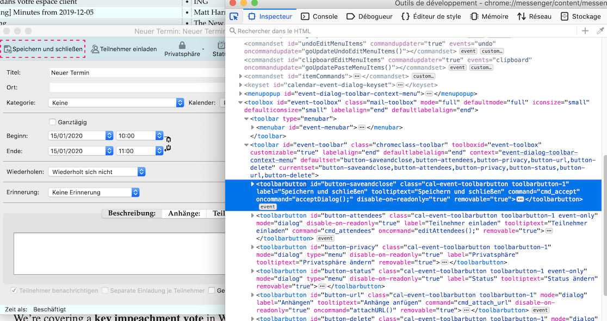Open the Erinnerung reminder dropdown
This screenshot has width=607, height=321.
94,192
